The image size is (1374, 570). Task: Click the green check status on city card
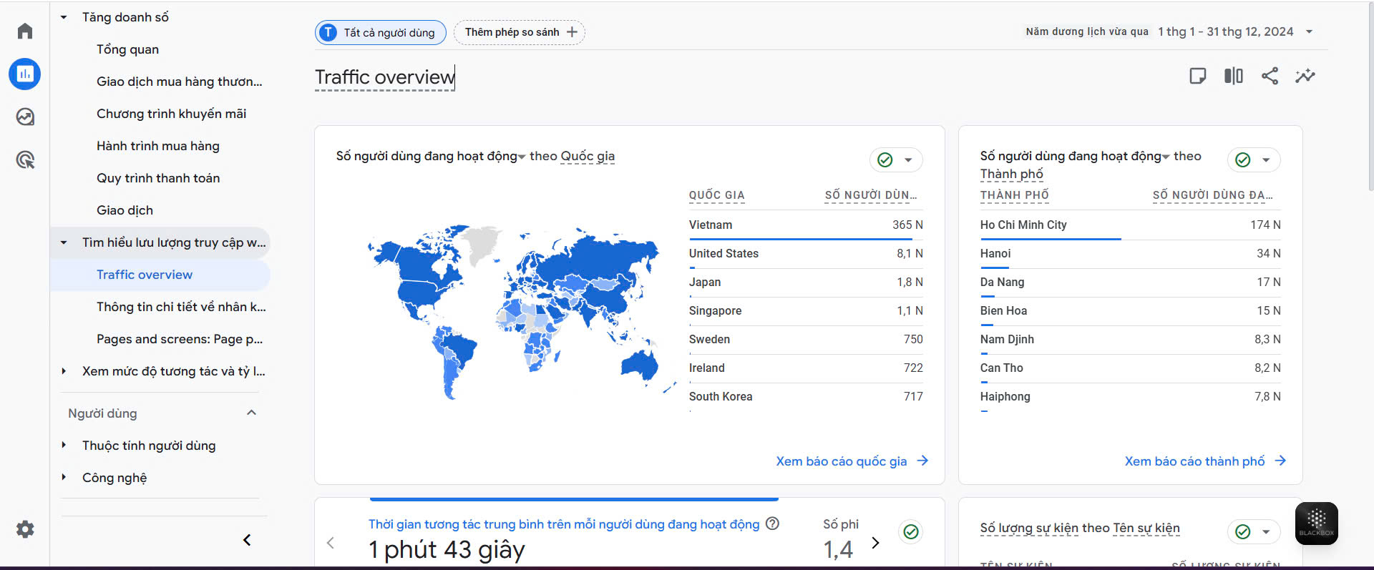coord(1243,160)
